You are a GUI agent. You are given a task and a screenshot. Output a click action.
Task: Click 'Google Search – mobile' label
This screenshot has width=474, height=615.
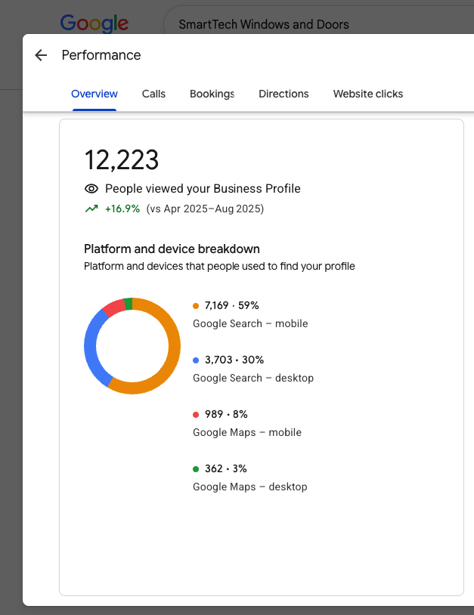250,323
